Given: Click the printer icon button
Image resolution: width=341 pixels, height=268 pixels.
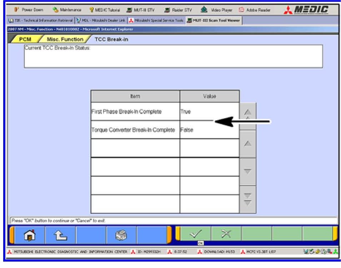Looking at the screenshot, I should click(x=122, y=236).
